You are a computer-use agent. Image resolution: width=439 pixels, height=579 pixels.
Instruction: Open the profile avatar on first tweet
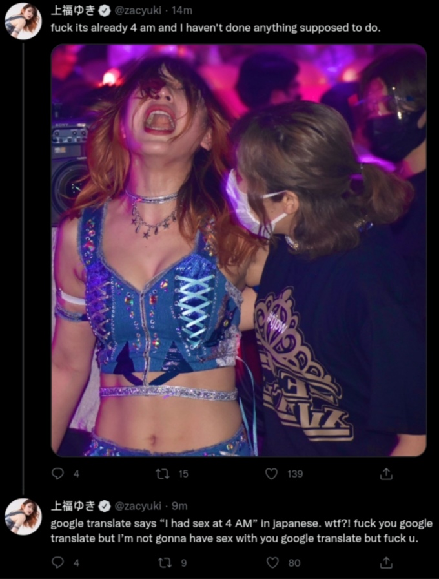point(23,21)
